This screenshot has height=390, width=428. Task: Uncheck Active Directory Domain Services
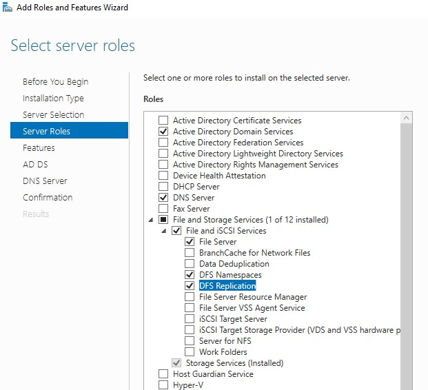pos(163,132)
